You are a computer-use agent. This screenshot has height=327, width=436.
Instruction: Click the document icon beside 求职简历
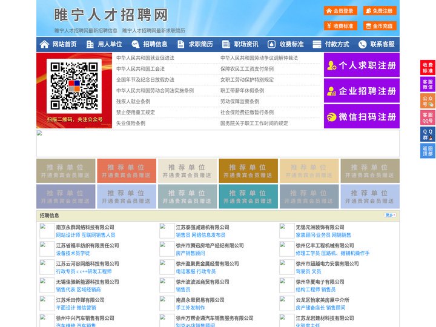point(180,44)
